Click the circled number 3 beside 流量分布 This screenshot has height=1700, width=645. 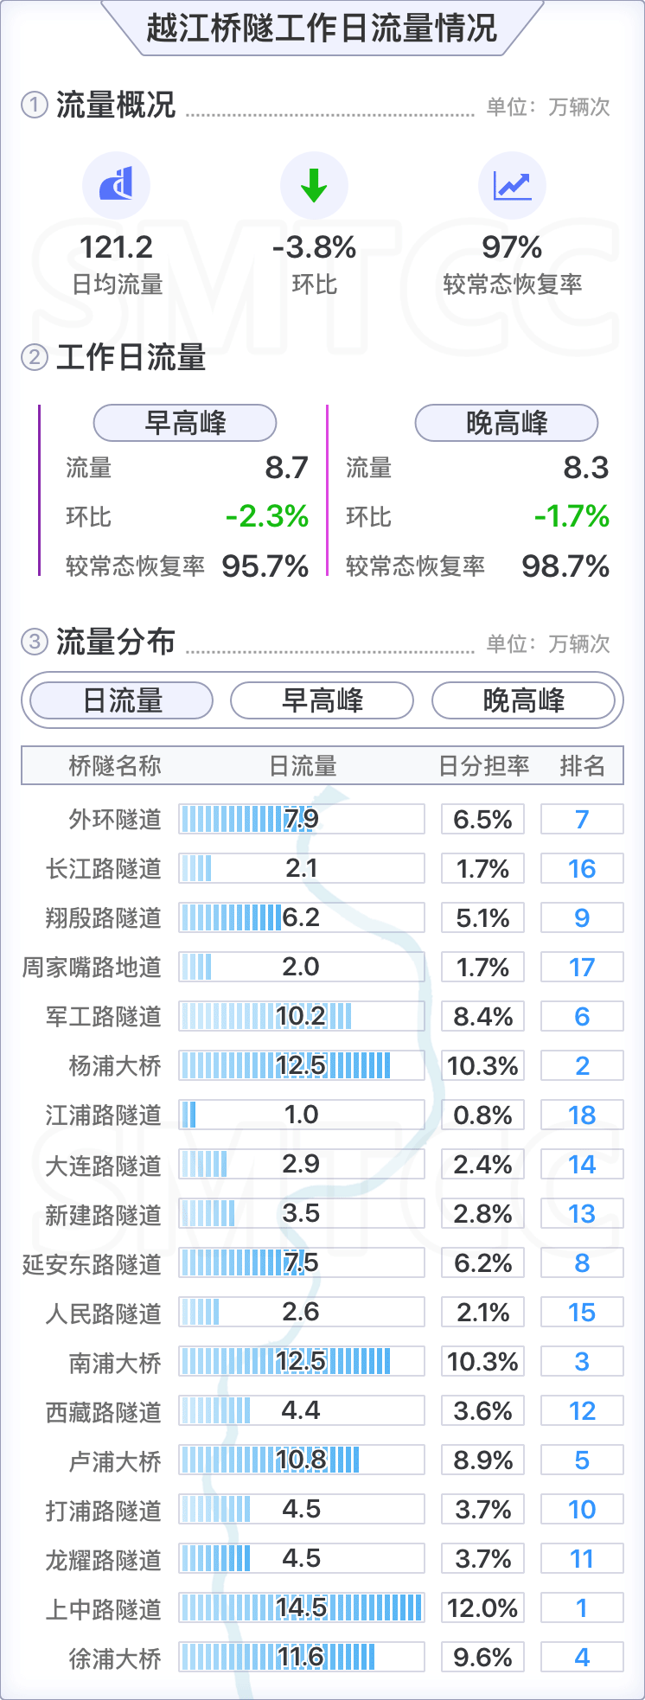coord(34,642)
